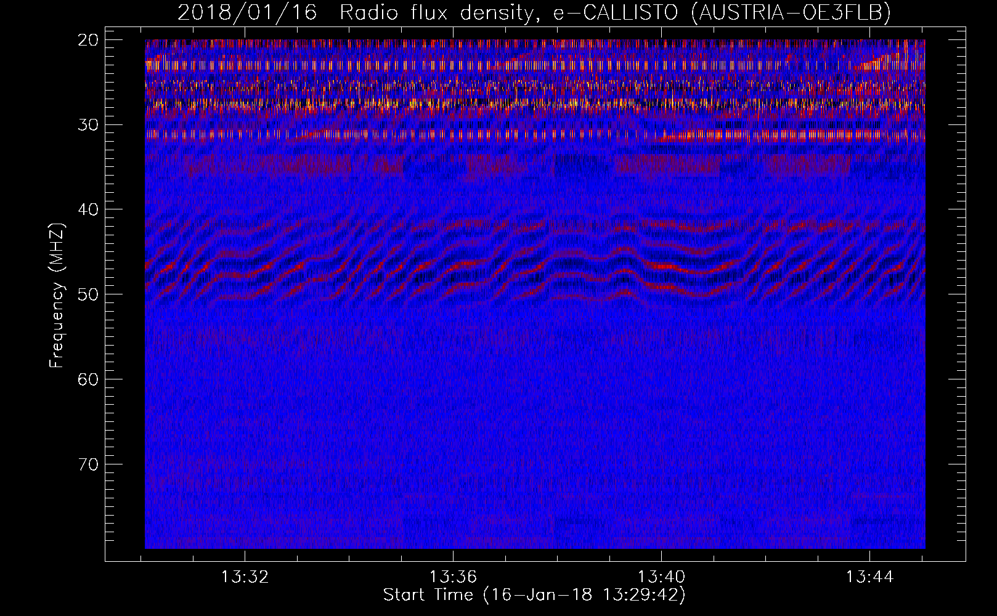The image size is (997, 616).
Task: Click the 30 frequency tick label
Action: coord(89,125)
